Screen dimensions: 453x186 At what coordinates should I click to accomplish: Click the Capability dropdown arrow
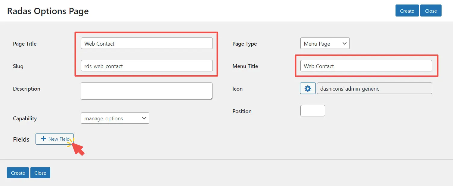(x=144, y=118)
